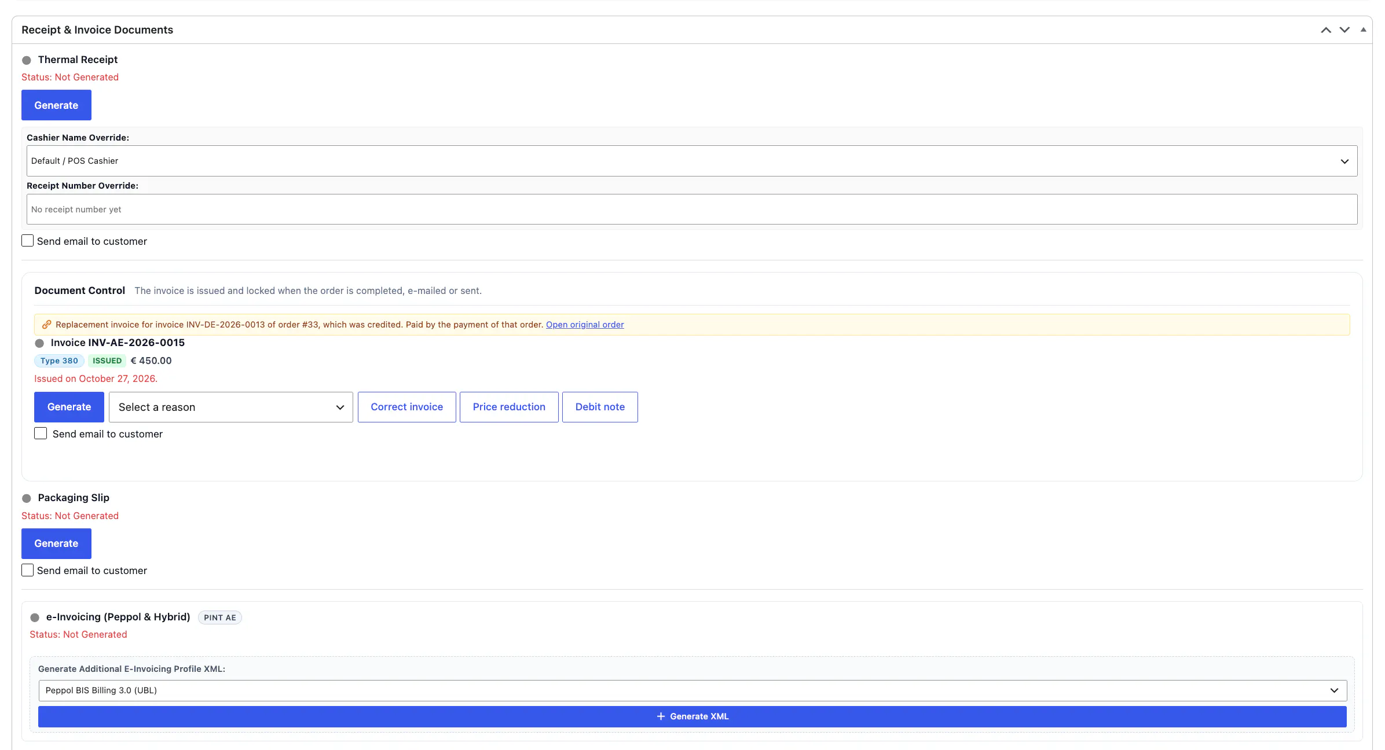This screenshot has width=1385, height=750.
Task: Move the Receipt & Invoice panel up
Action: coord(1326,30)
